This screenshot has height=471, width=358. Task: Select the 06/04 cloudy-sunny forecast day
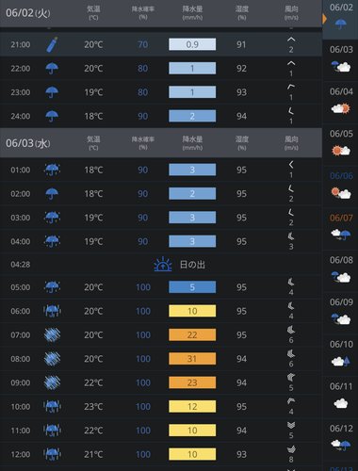pos(341,102)
